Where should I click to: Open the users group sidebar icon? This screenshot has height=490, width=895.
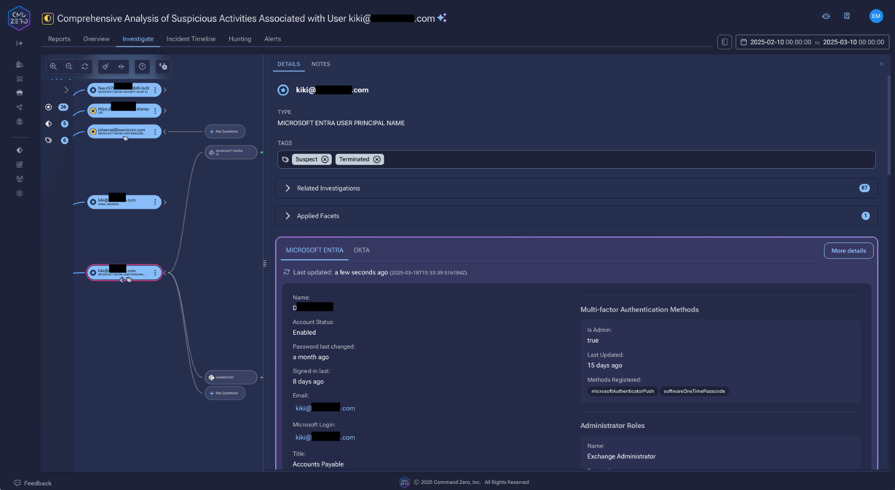[20, 179]
